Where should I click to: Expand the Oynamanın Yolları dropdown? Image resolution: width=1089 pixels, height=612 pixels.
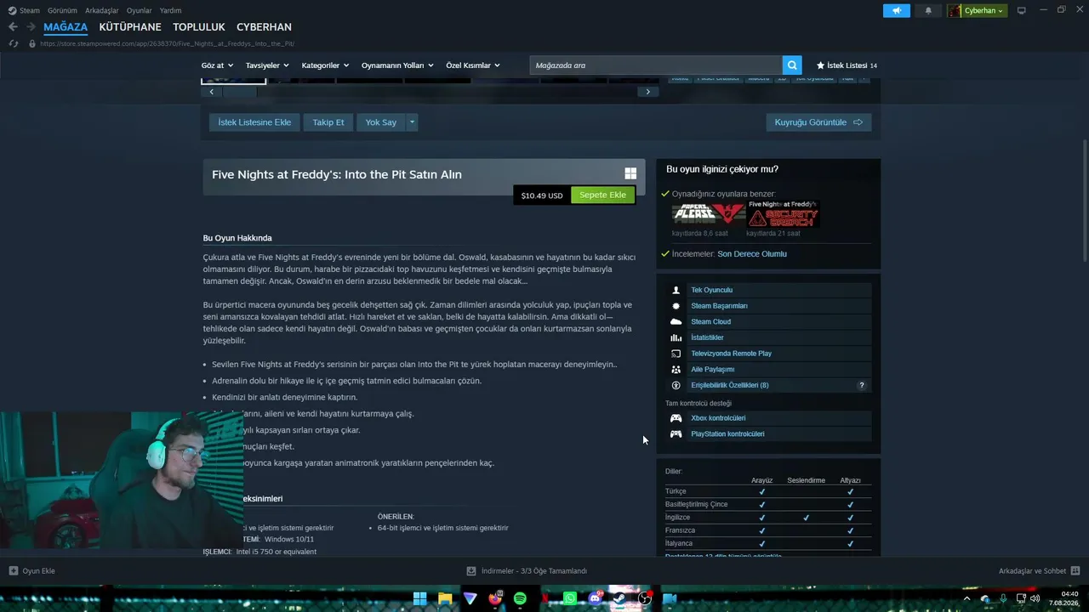click(397, 65)
